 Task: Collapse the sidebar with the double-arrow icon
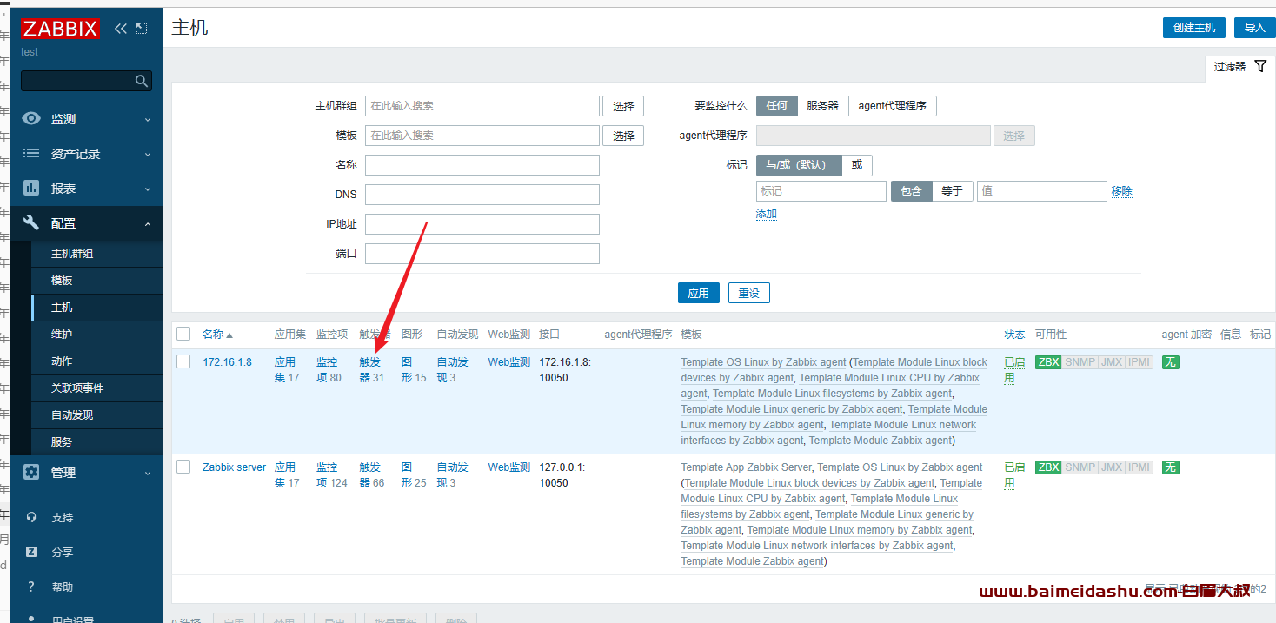(x=121, y=29)
